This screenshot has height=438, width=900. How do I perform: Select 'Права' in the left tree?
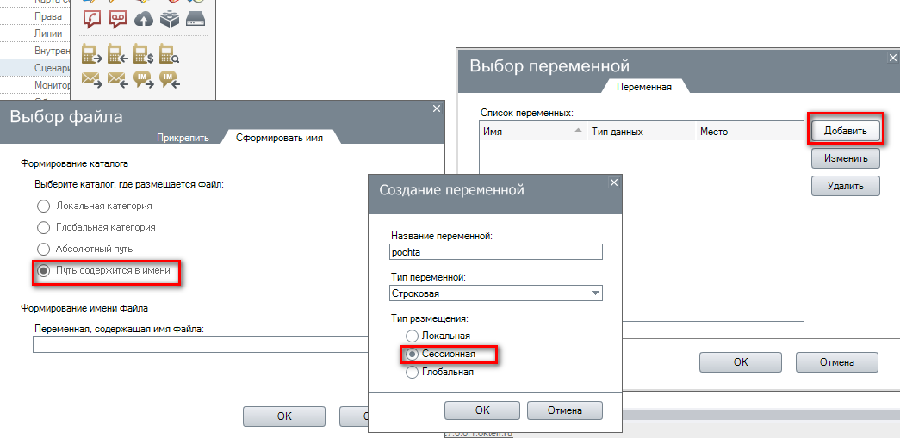pos(48,16)
